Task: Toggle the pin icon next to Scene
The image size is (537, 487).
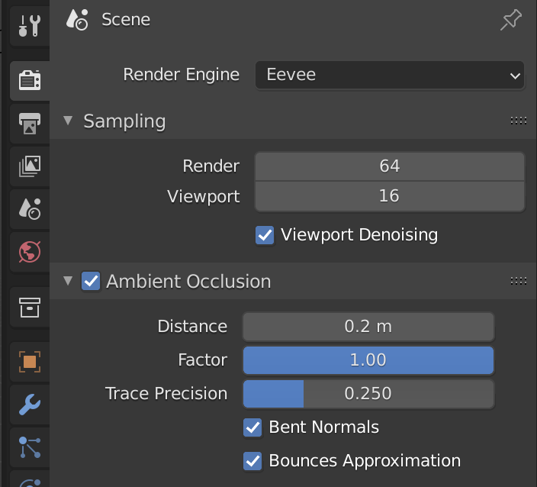Action: point(511,20)
